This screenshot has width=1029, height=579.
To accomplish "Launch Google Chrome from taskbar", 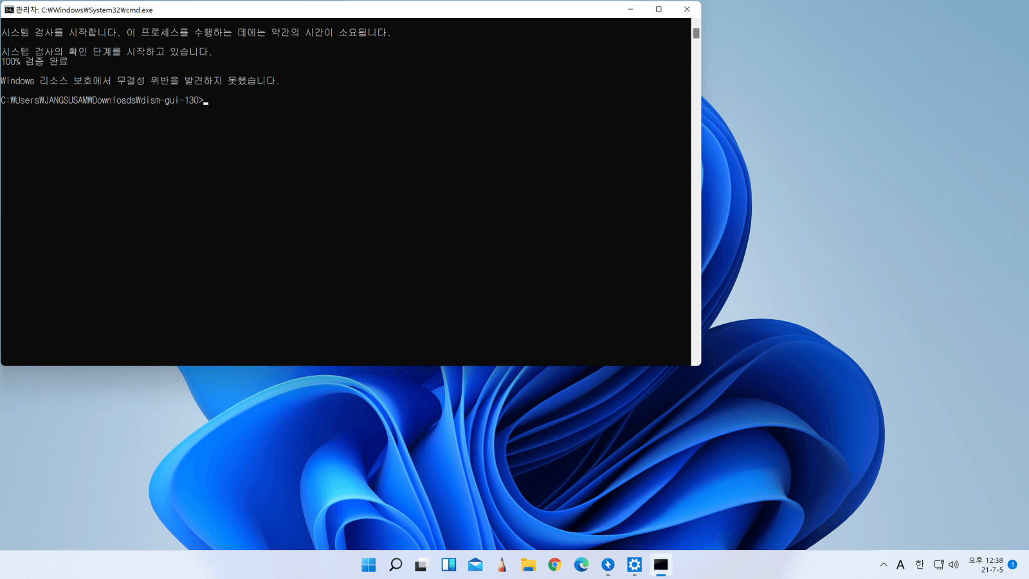I will [x=555, y=565].
